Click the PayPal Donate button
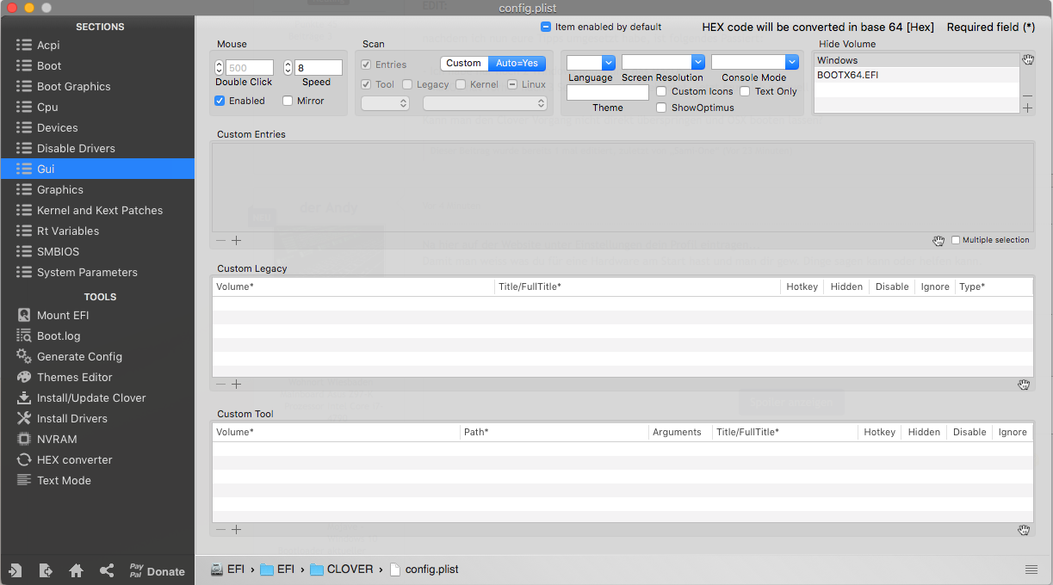Screen dimensions: 1053x585 (x=157, y=570)
